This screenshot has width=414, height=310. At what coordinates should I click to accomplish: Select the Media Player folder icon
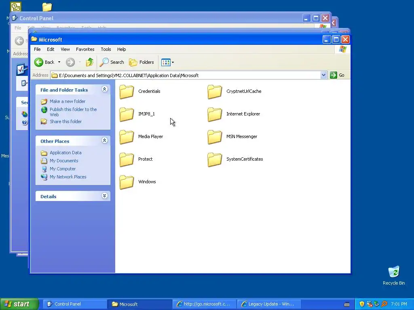point(127,137)
